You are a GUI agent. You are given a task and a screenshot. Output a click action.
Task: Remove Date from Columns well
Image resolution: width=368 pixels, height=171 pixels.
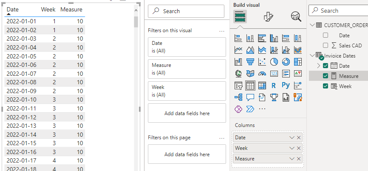pyautogui.click(x=299, y=138)
